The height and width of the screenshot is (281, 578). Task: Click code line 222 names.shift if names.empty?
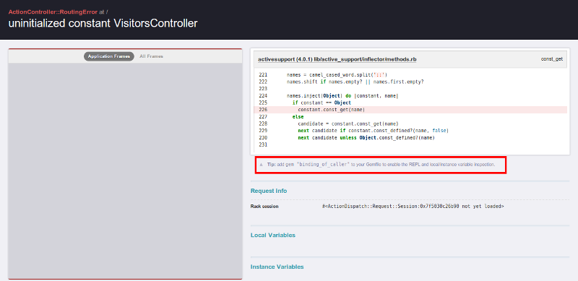(x=355, y=82)
